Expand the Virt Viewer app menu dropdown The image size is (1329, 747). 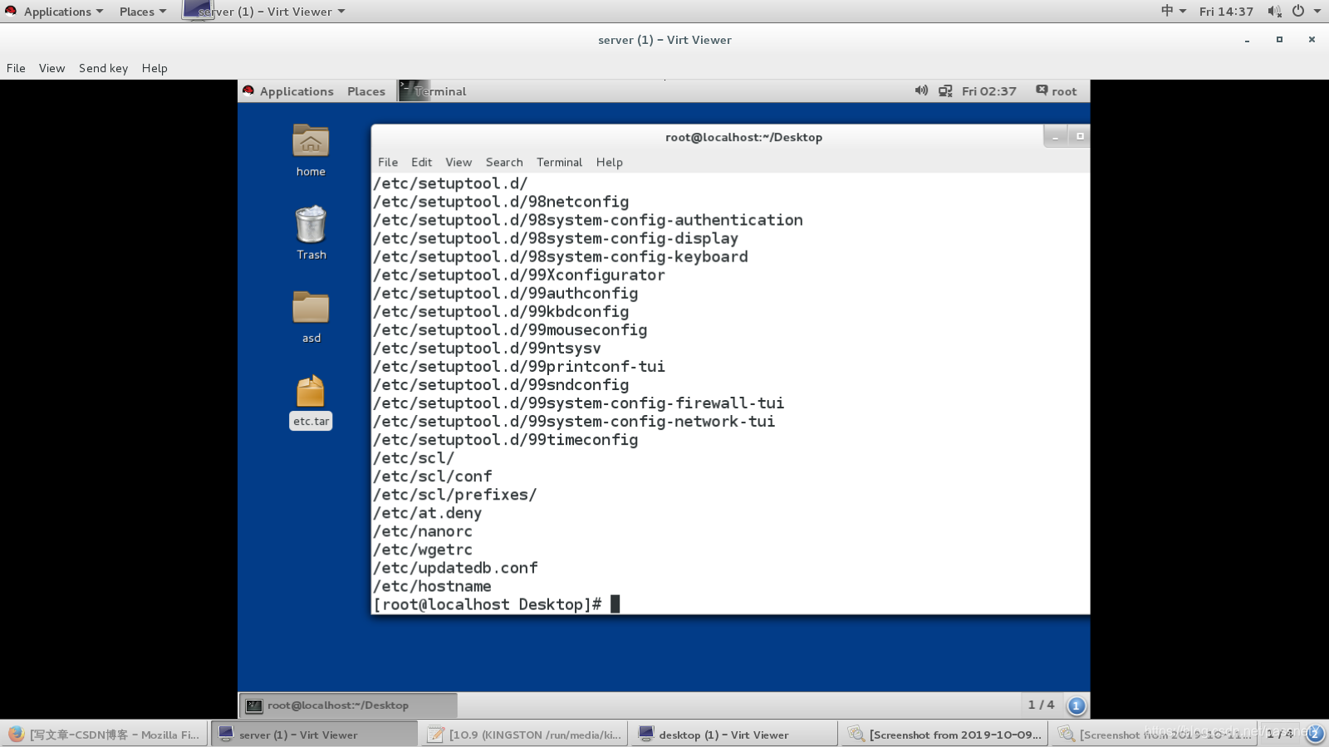341,12
